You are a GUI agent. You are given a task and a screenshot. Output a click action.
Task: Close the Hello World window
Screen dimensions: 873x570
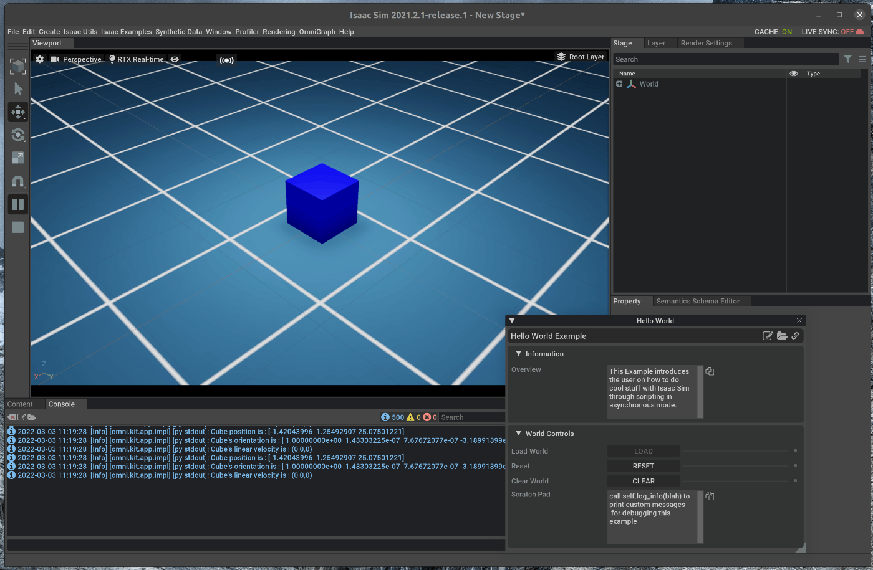coord(799,321)
